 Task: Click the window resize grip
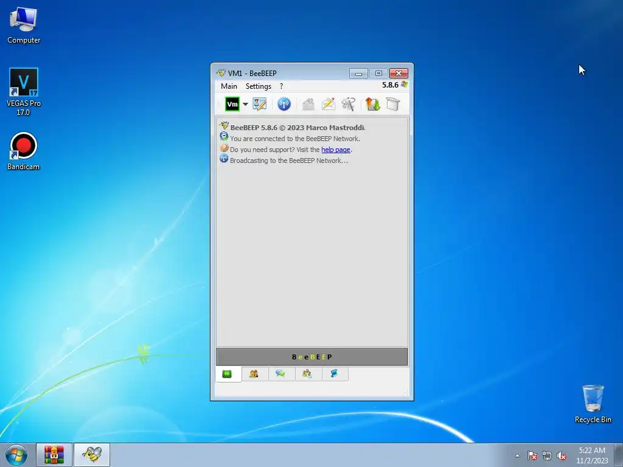pos(406,393)
